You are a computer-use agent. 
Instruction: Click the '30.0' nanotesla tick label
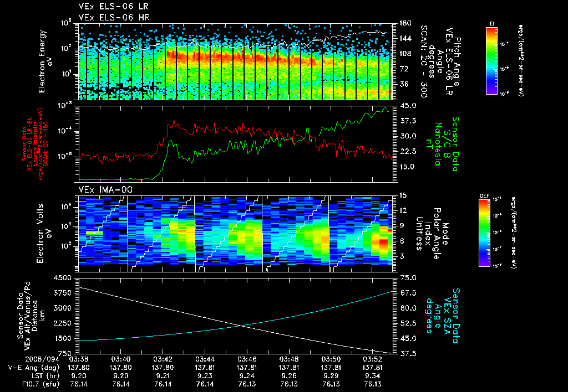(x=407, y=136)
